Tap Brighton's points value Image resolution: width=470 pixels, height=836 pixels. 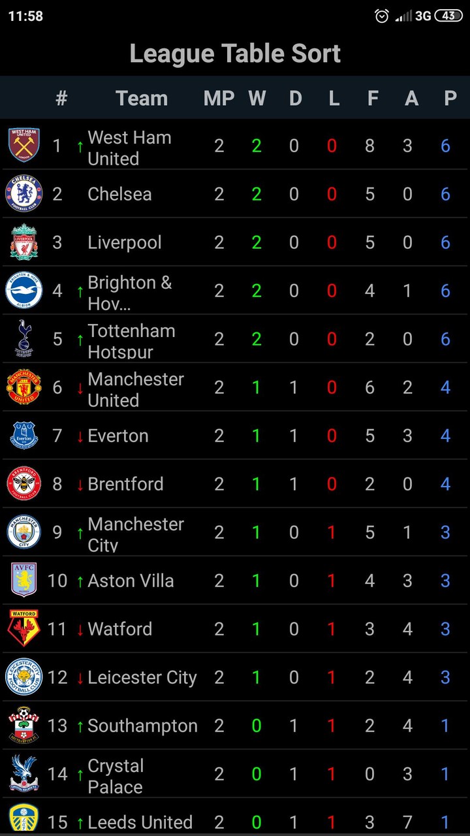point(445,291)
